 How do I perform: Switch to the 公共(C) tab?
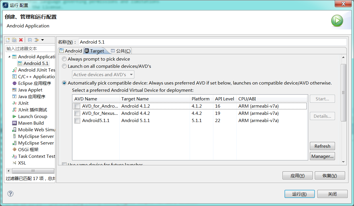pos(121,51)
